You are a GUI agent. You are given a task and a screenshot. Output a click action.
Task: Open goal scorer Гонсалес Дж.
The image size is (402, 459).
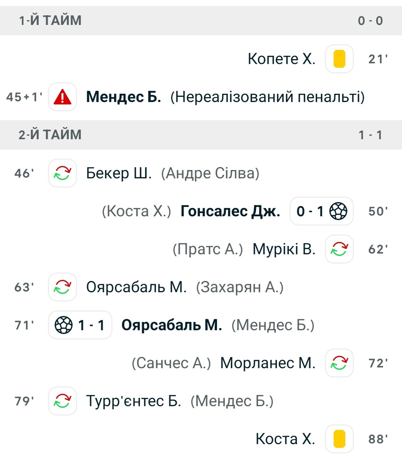point(230,211)
